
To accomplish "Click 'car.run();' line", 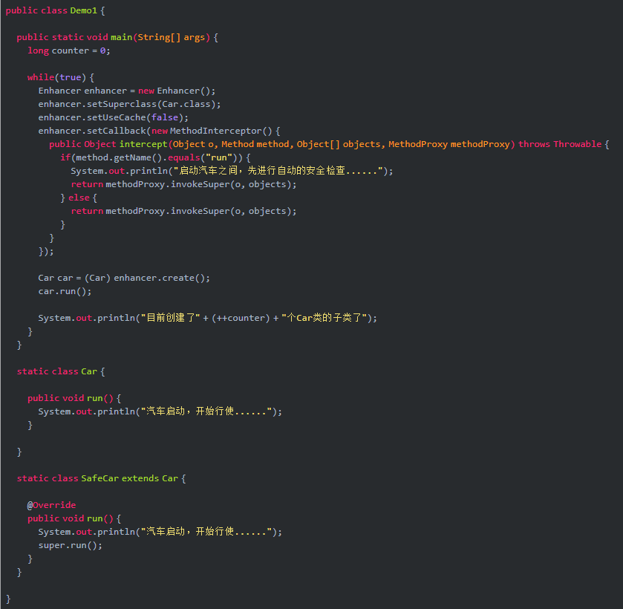I will point(65,291).
